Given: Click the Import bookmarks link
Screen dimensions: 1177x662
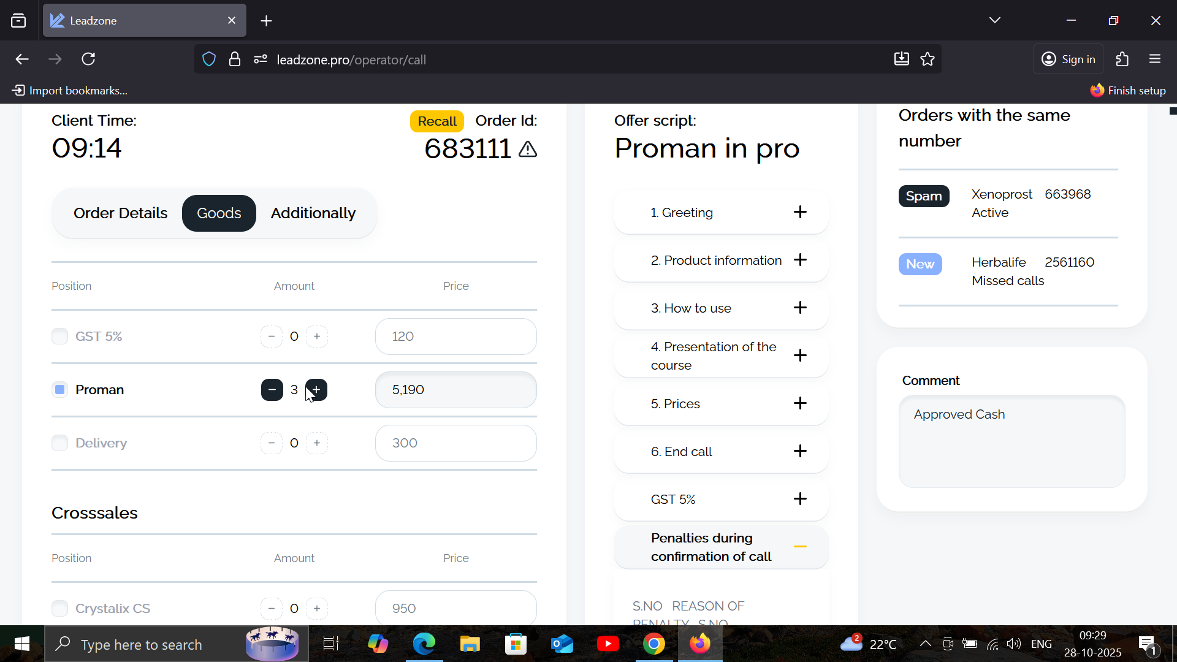Looking at the screenshot, I should pyautogui.click(x=70, y=91).
